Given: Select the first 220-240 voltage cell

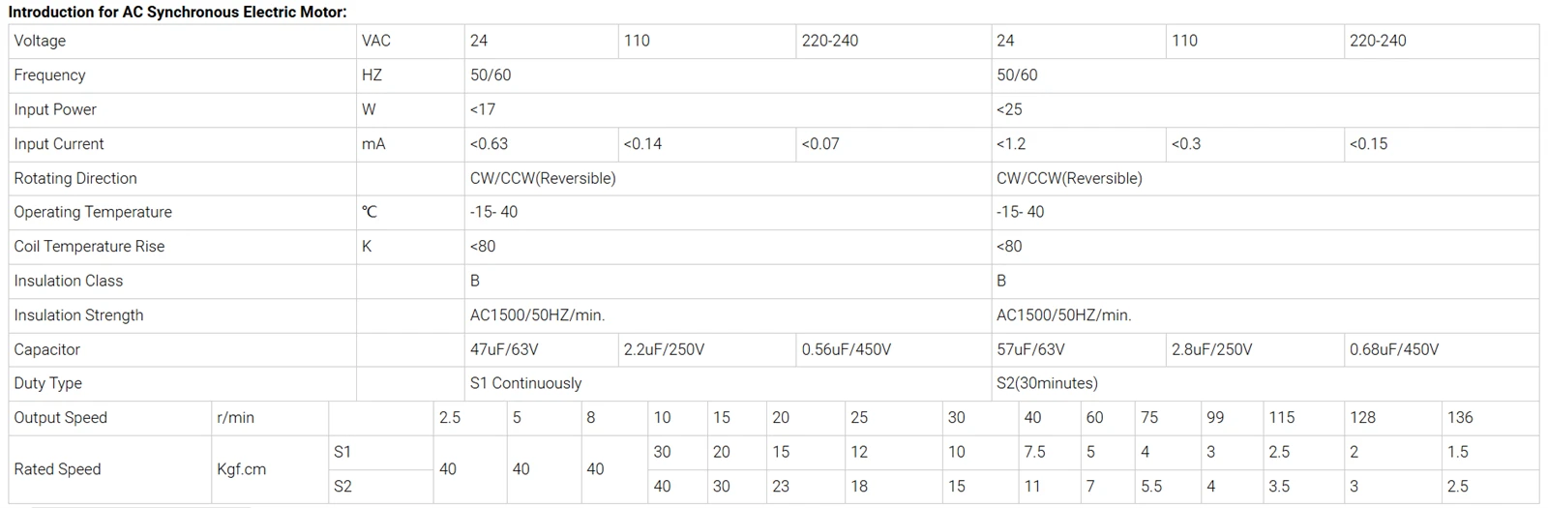Looking at the screenshot, I should [893, 41].
